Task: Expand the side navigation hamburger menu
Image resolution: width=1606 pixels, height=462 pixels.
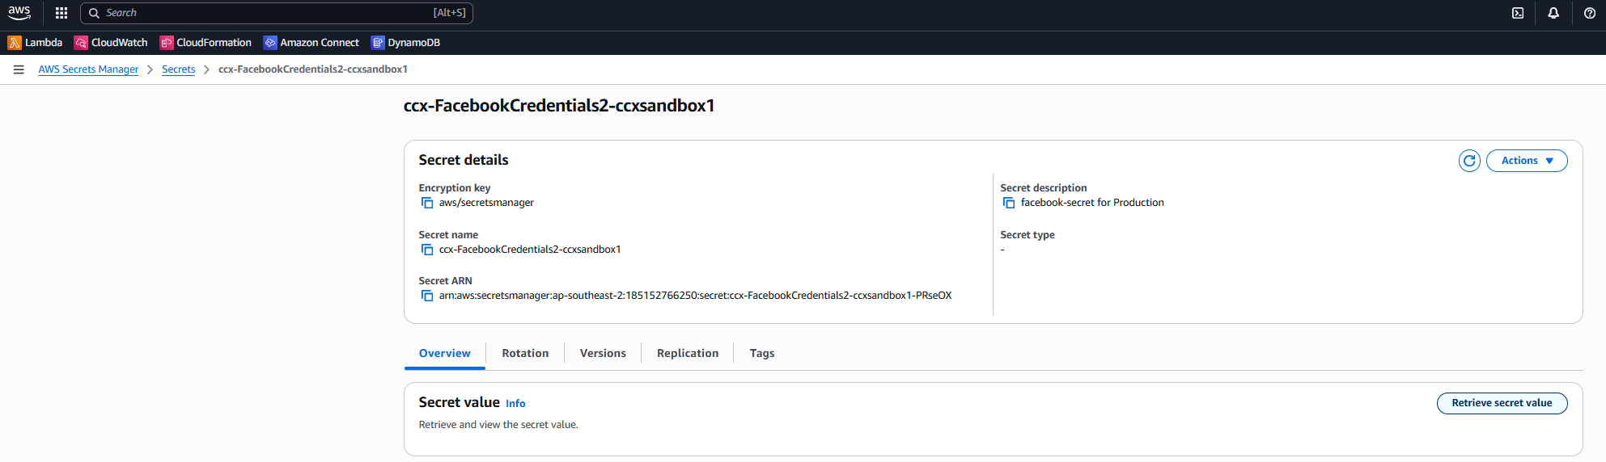Action: pos(19,69)
